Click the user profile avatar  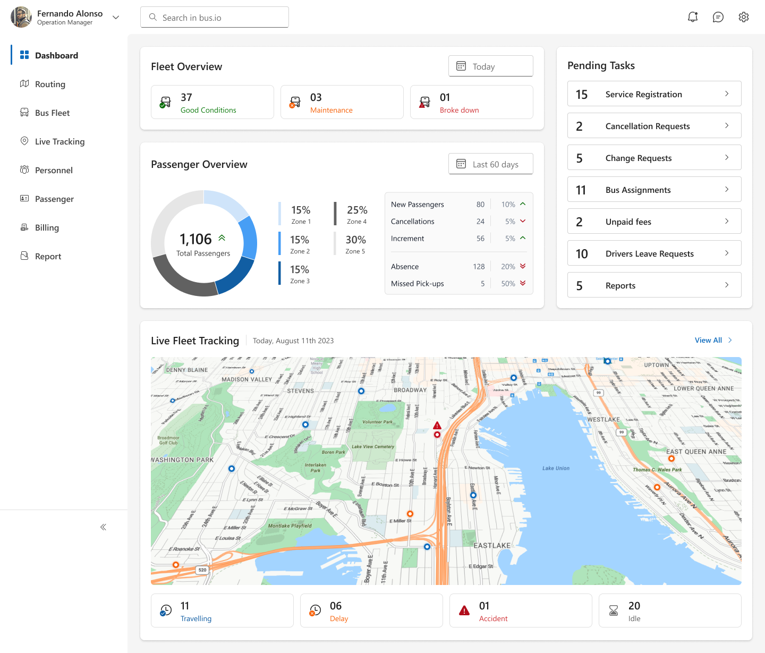point(21,17)
